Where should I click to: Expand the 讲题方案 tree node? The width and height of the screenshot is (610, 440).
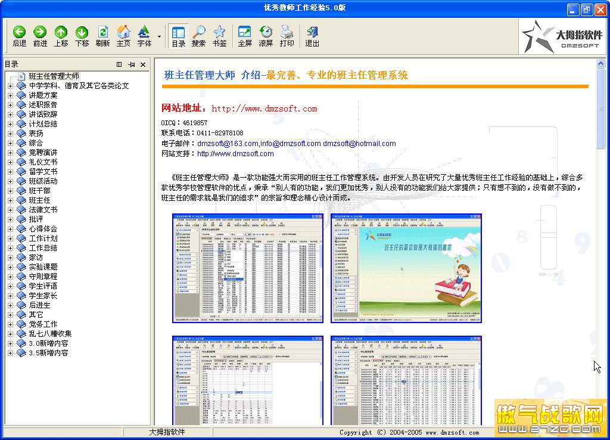11,95
